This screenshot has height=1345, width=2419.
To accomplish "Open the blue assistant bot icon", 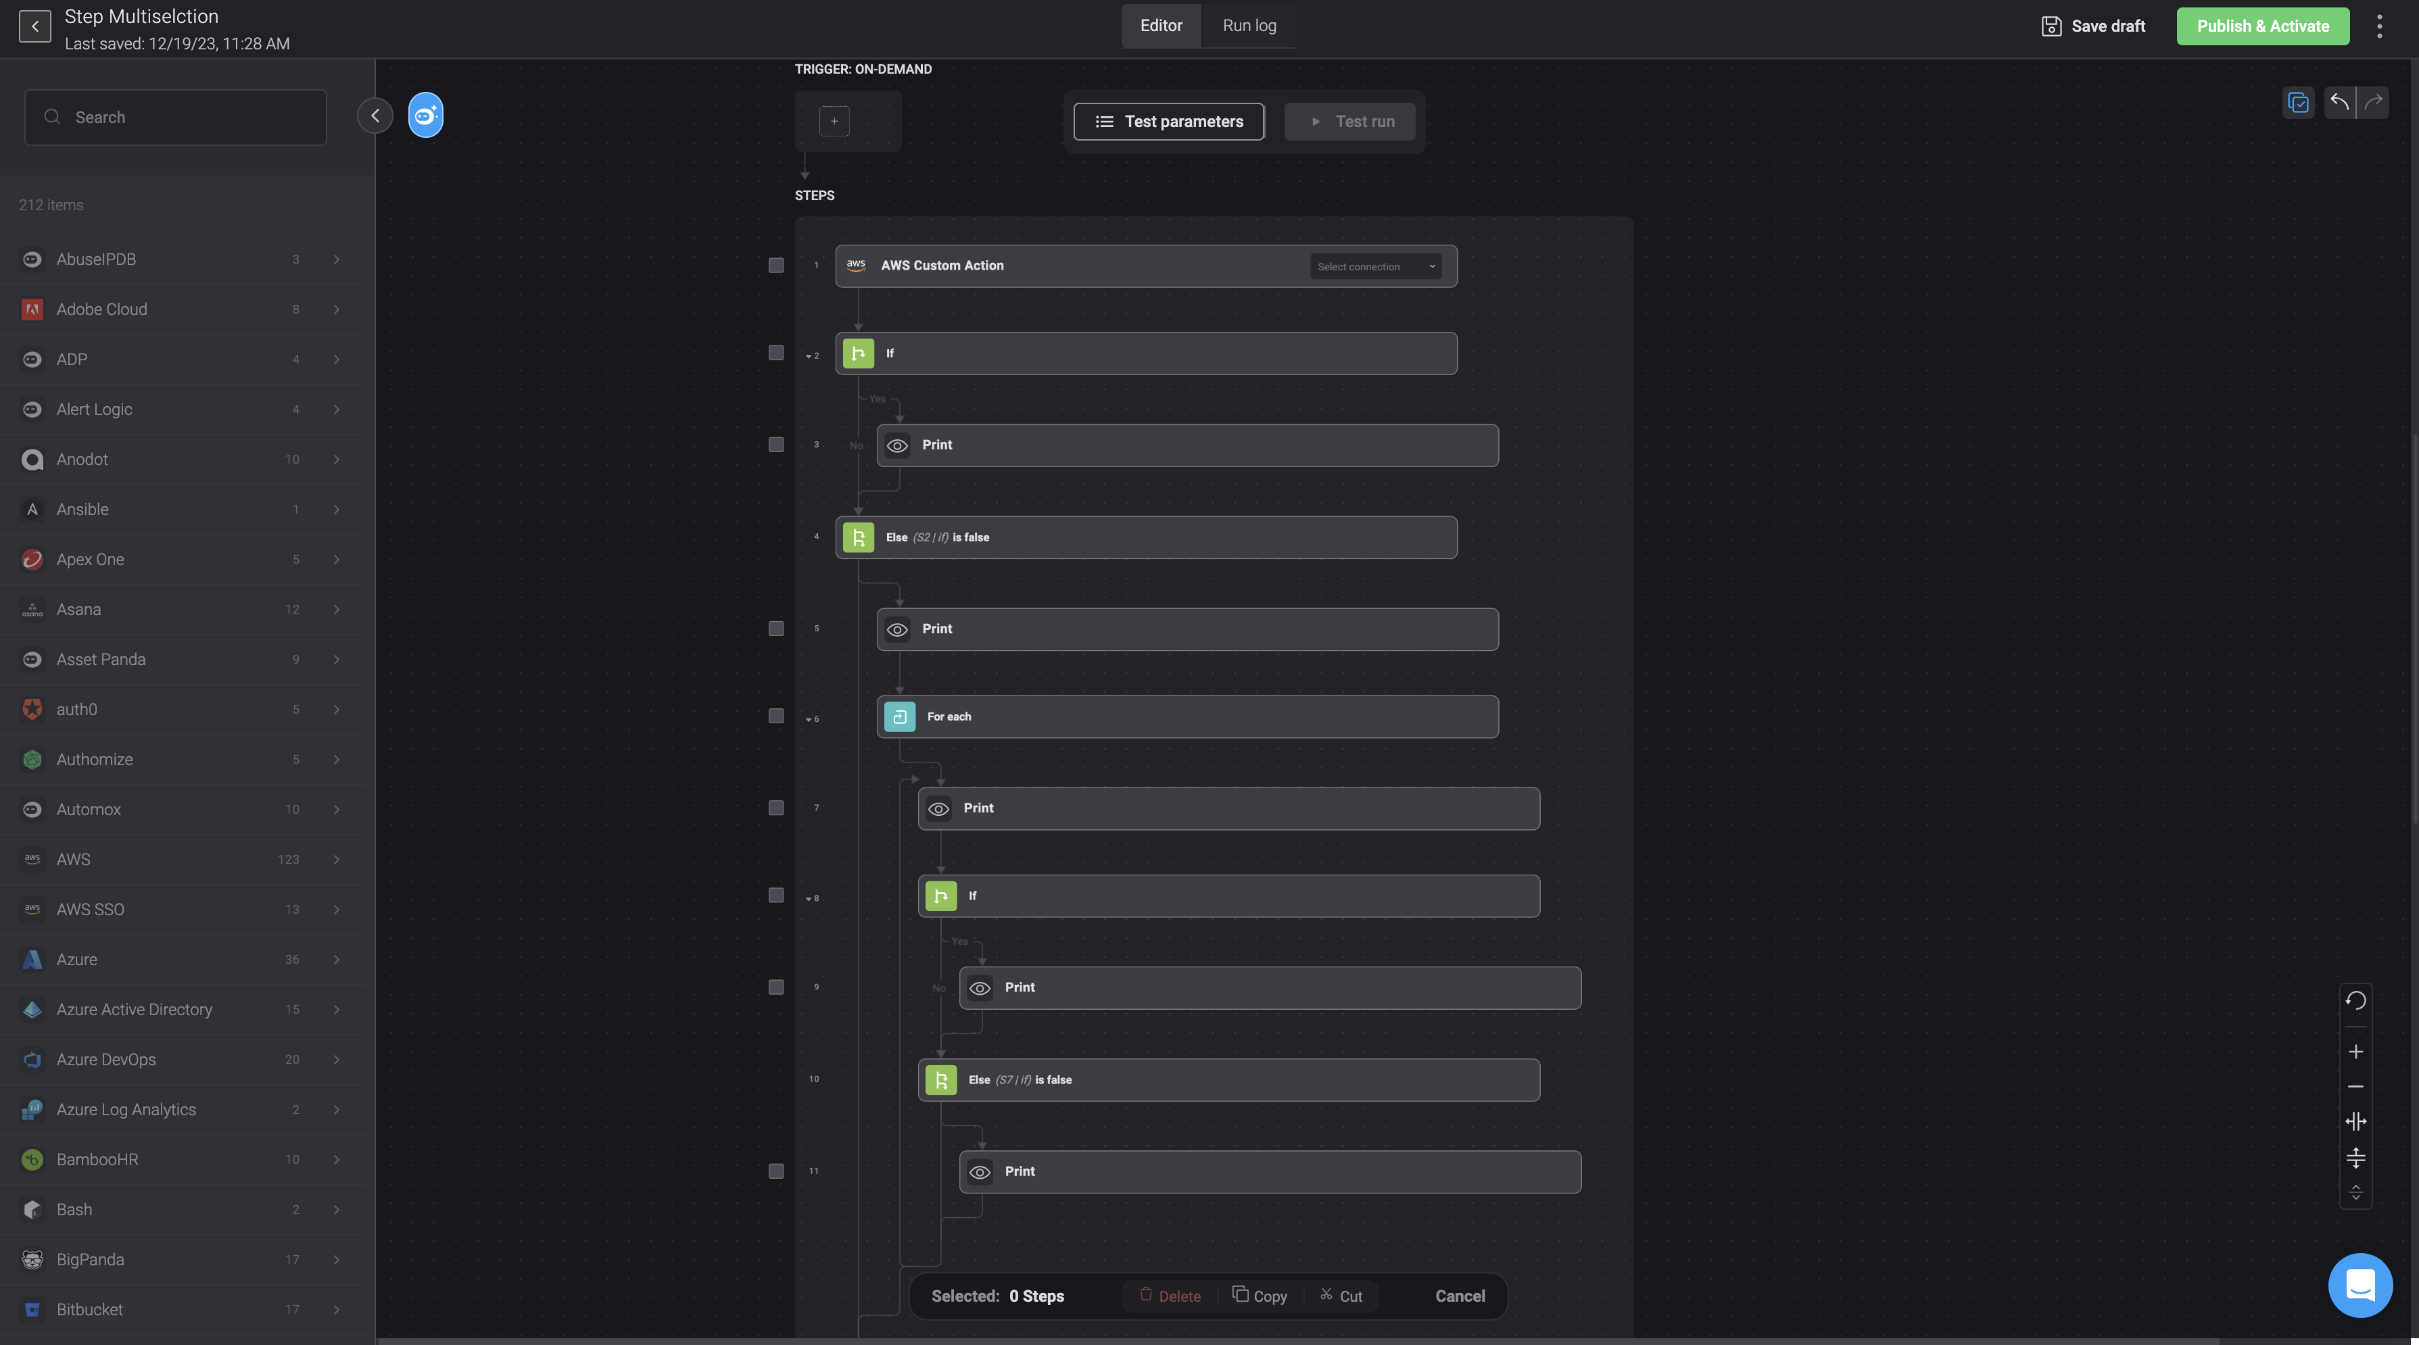I will 425,116.
